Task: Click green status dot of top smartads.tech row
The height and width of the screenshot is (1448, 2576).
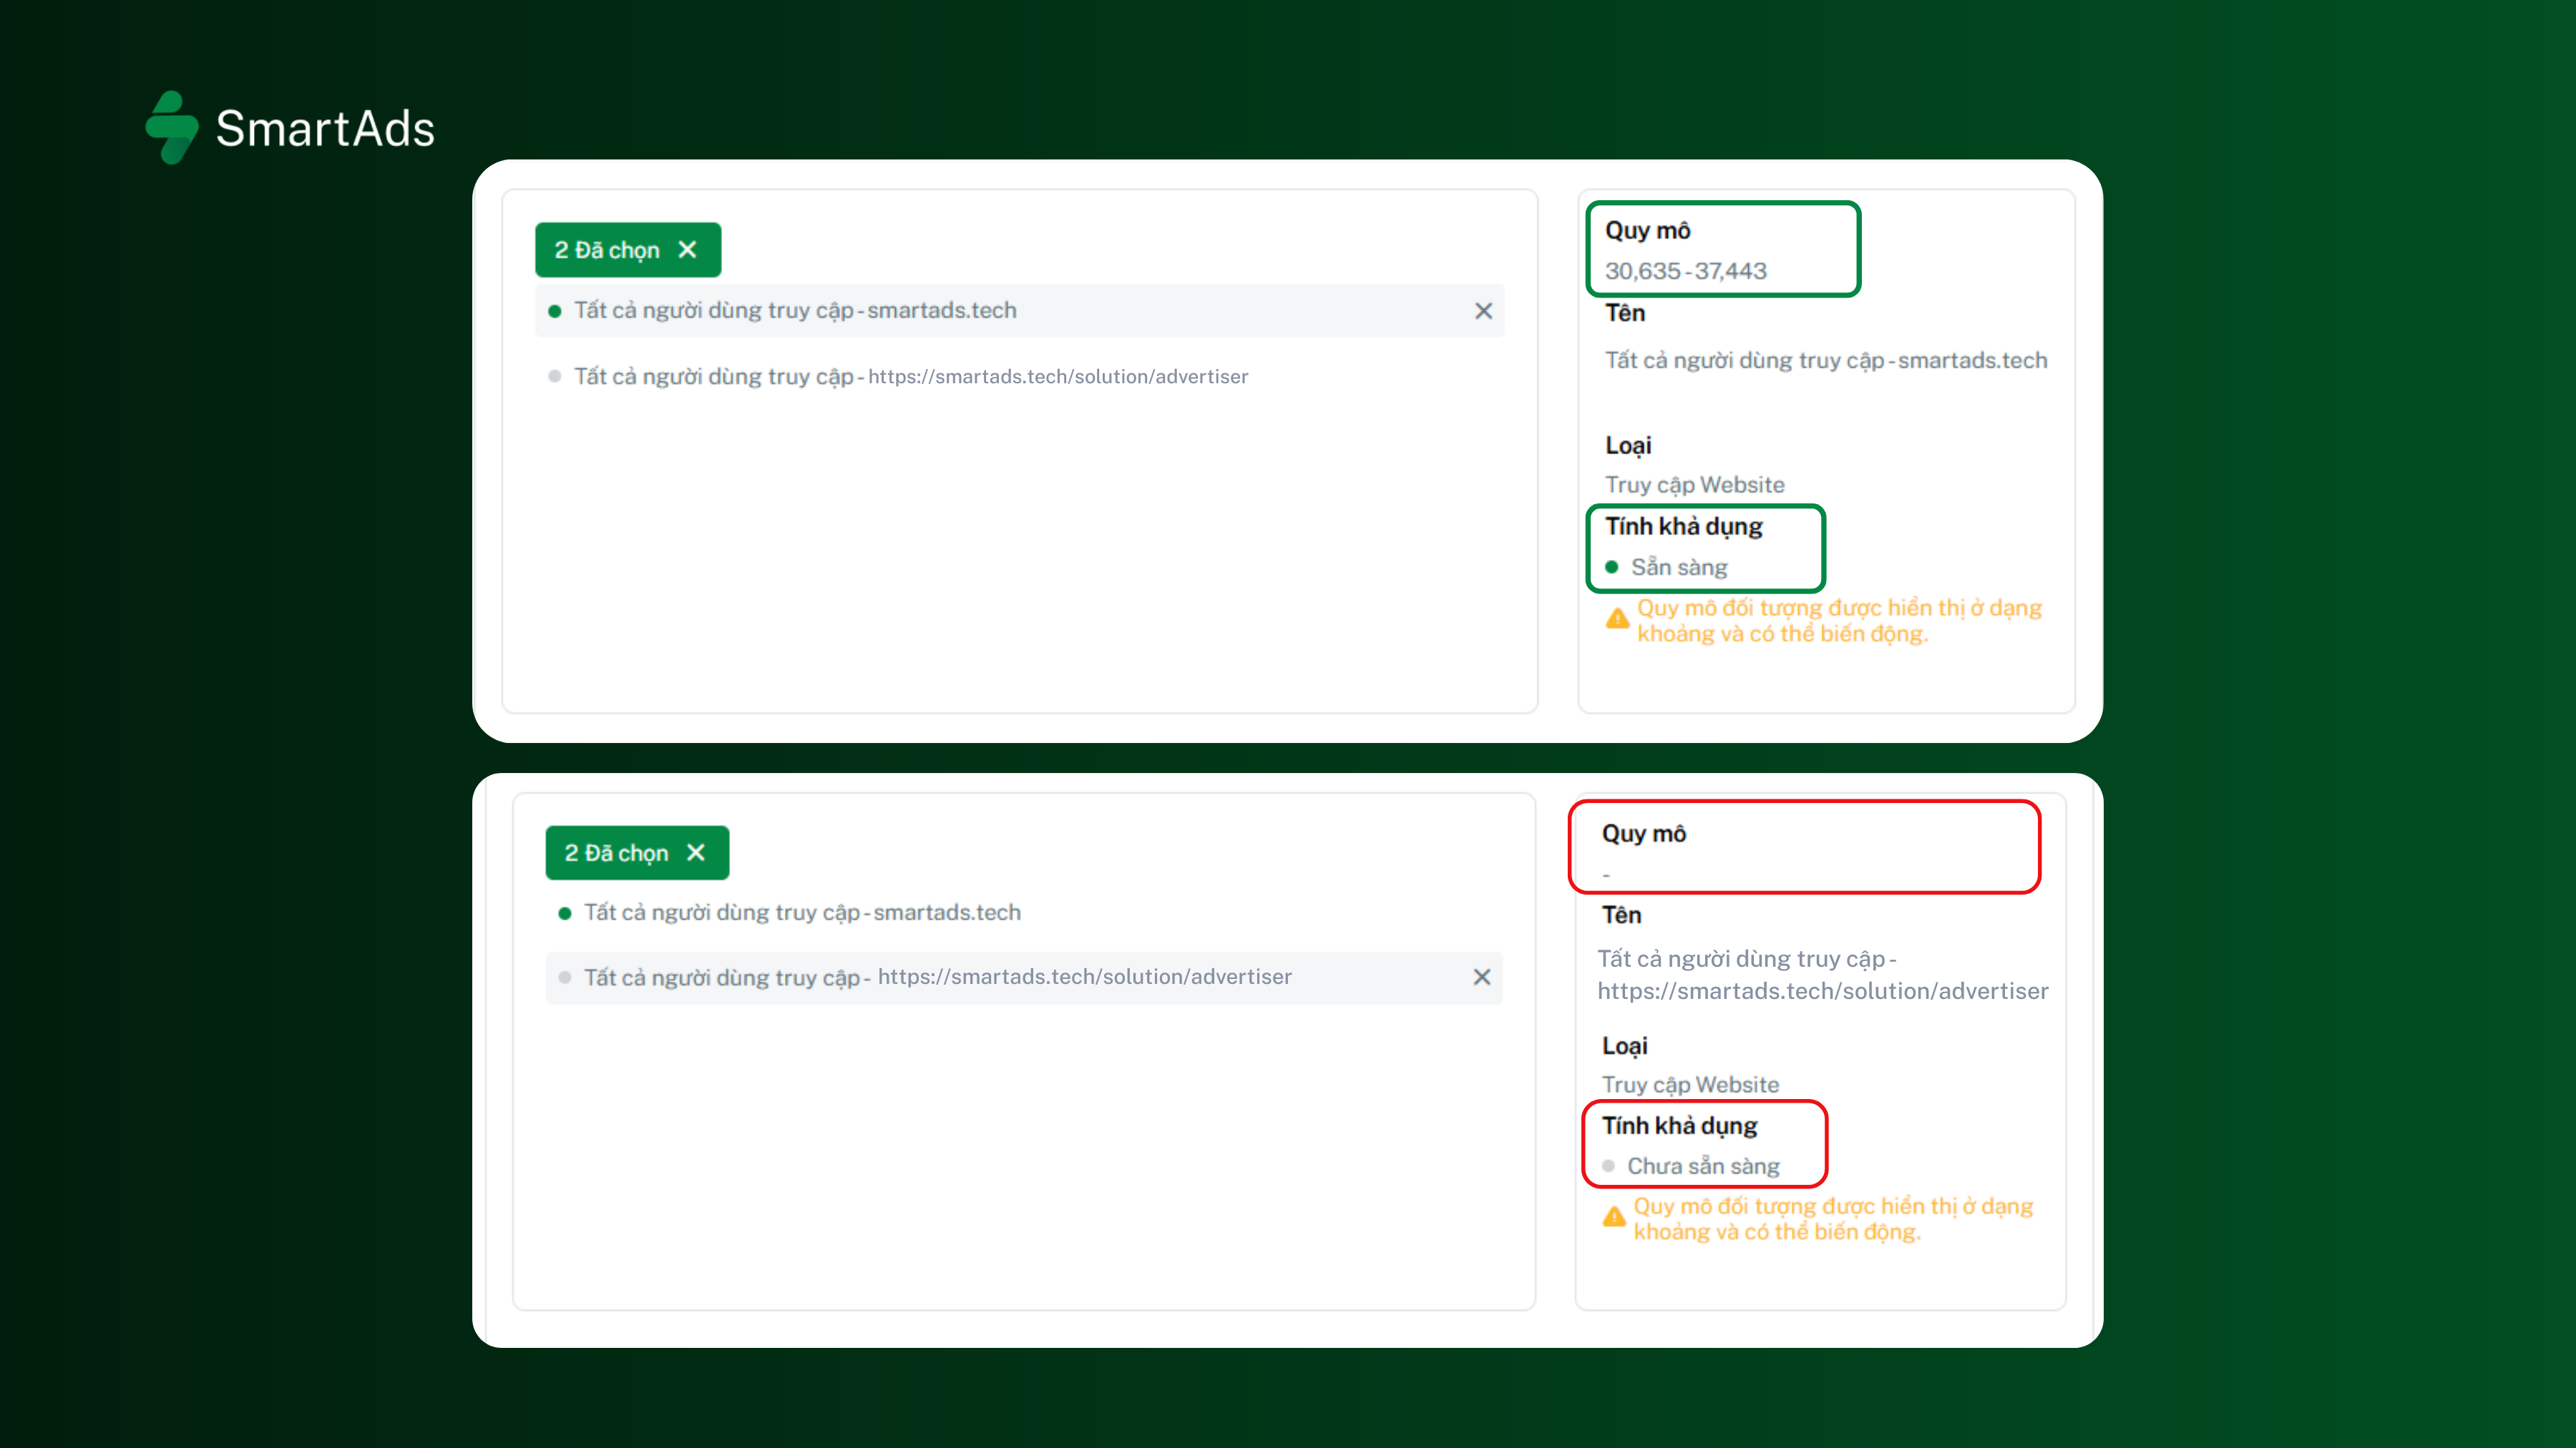Action: (555, 312)
